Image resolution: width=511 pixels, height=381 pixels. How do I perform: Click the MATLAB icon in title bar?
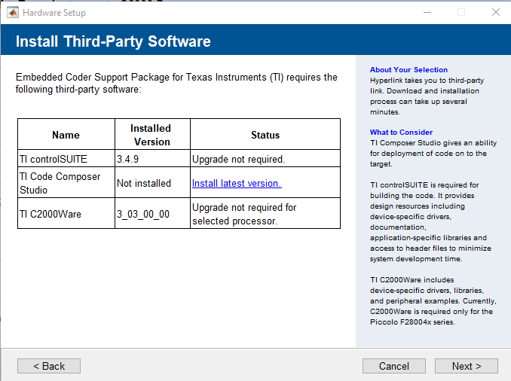click(x=13, y=13)
